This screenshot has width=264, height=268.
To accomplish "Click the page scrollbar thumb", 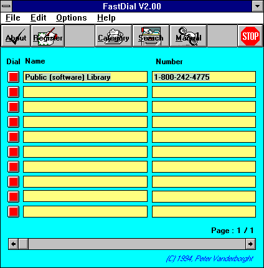I will tap(23, 244).
